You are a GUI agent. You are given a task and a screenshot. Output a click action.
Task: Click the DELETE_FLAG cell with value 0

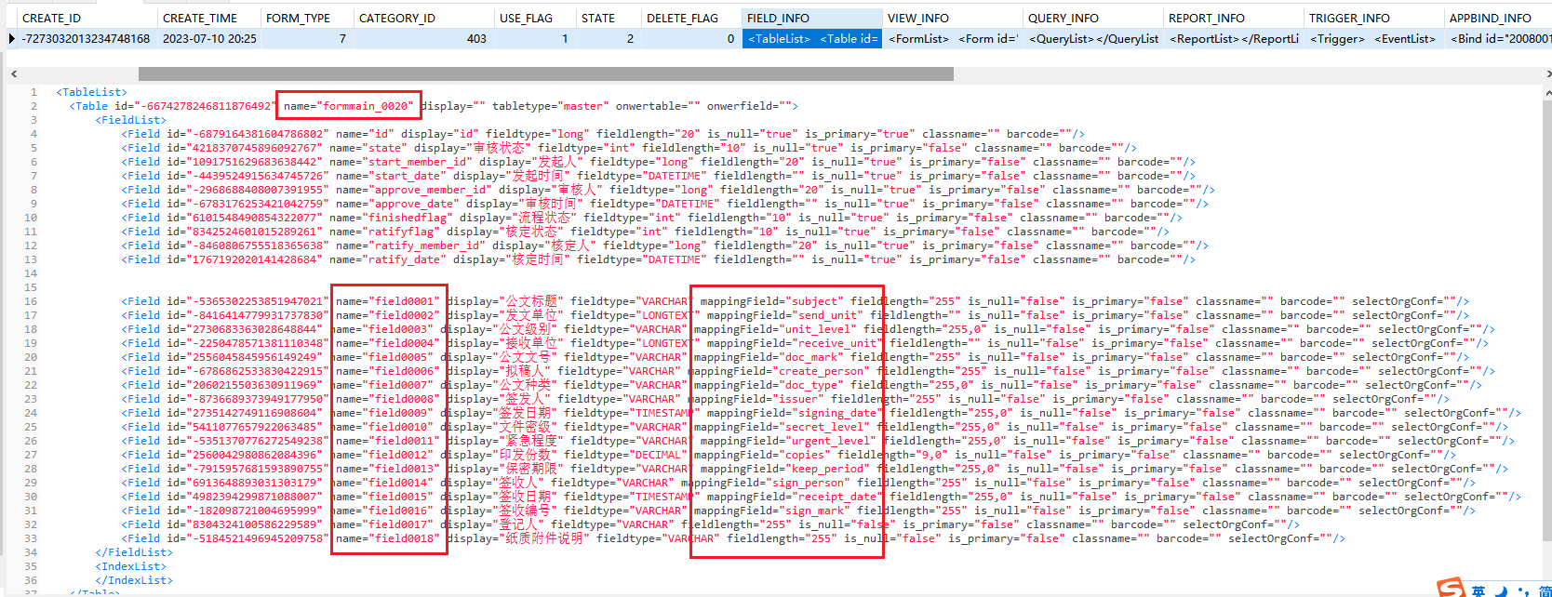click(x=692, y=38)
